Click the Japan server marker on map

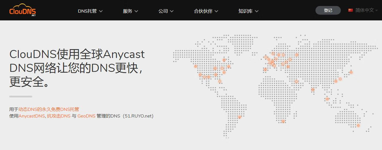[x=351, y=72]
